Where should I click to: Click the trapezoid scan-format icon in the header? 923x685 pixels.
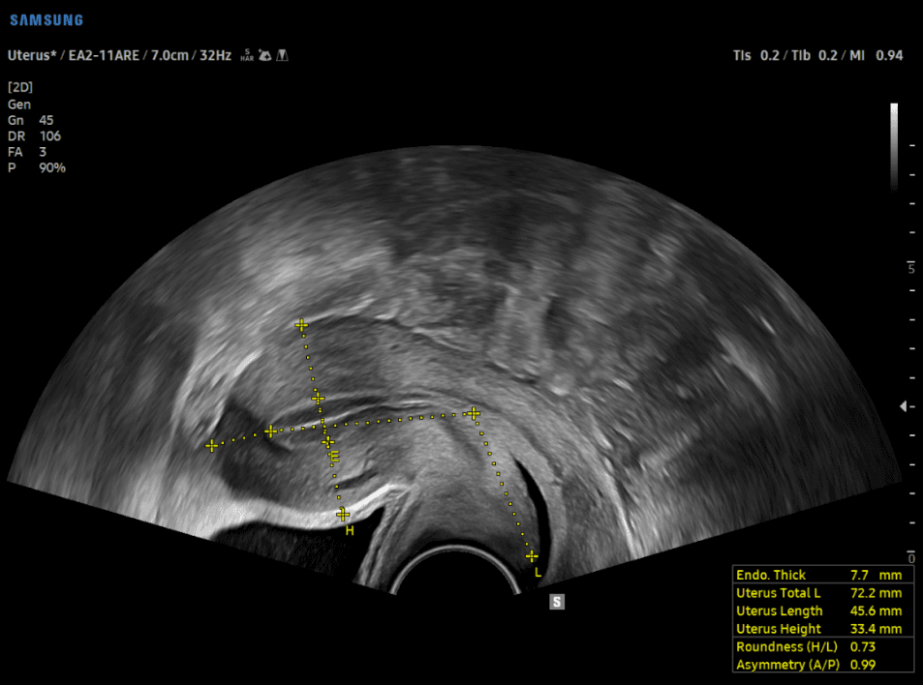283,55
